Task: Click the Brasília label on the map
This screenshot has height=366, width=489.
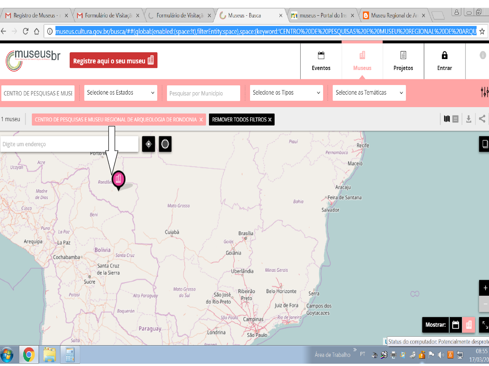Action: 246,233
